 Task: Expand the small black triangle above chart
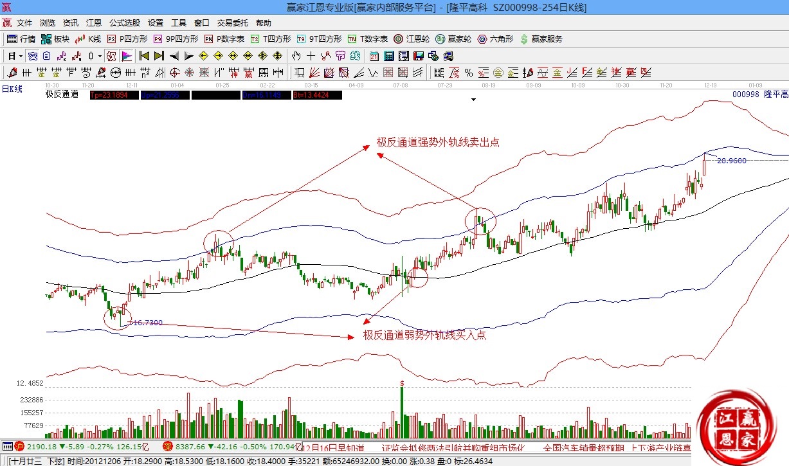[474, 100]
